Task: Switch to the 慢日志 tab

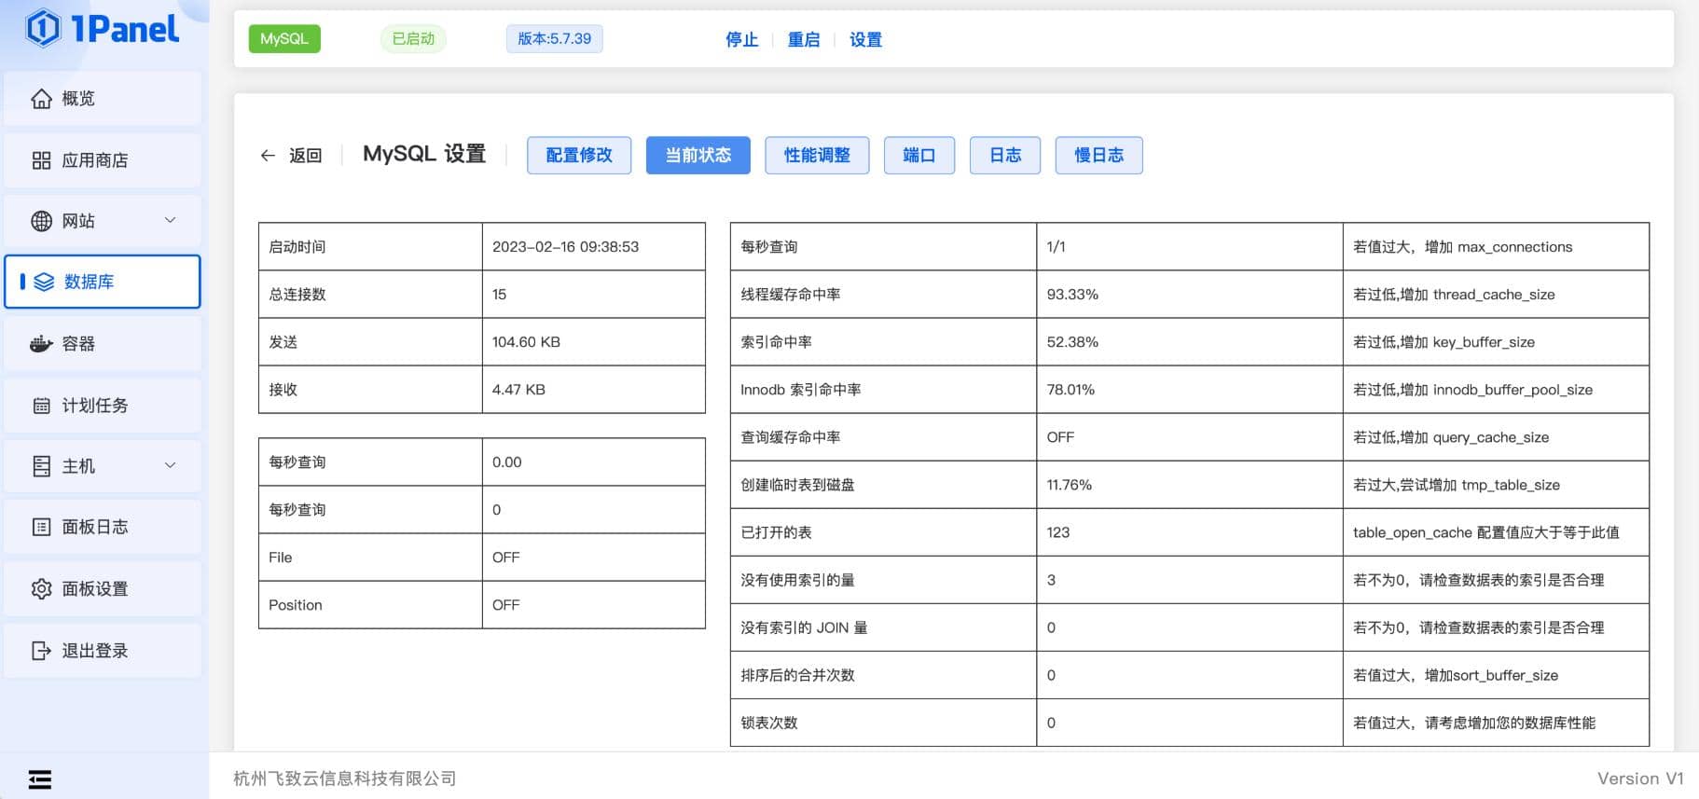Action: pos(1099,156)
